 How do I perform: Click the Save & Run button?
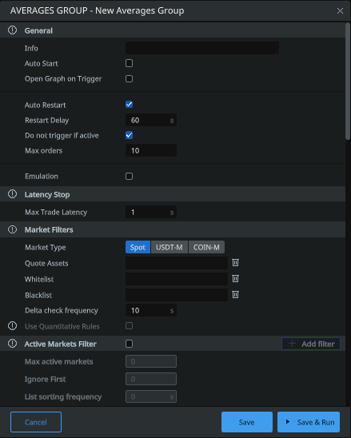[309, 422]
